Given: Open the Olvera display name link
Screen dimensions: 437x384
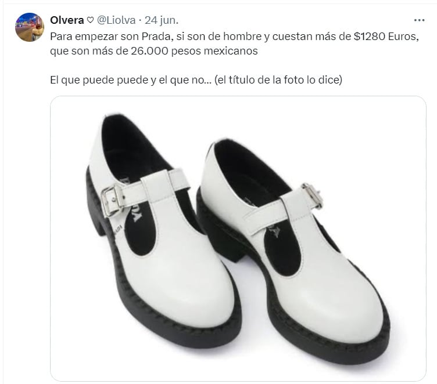Looking at the screenshot, I should [67, 20].
